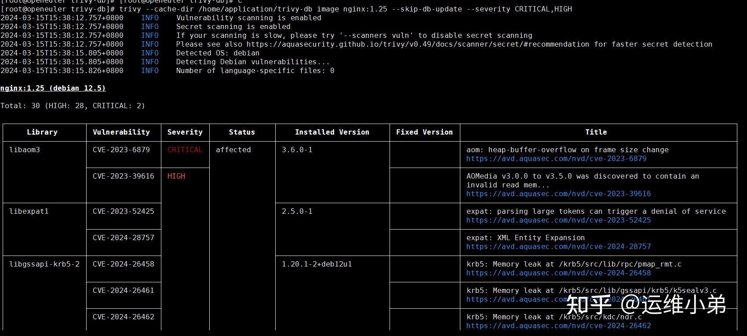Click the cve-2023-52425 advisory URL

[x=558, y=220]
